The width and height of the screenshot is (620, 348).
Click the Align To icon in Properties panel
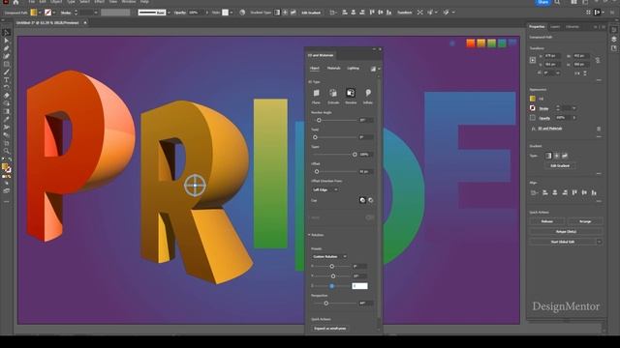click(x=534, y=192)
